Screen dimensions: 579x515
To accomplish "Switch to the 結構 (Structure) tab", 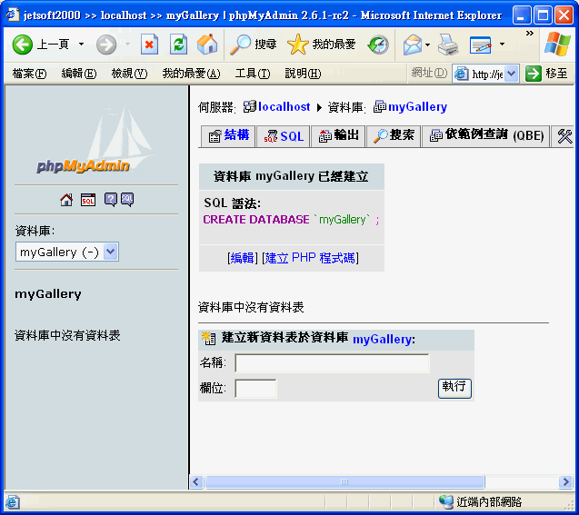I will [x=229, y=136].
